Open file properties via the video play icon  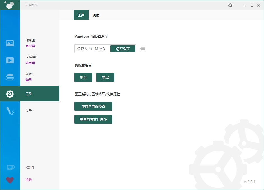click(x=10, y=60)
